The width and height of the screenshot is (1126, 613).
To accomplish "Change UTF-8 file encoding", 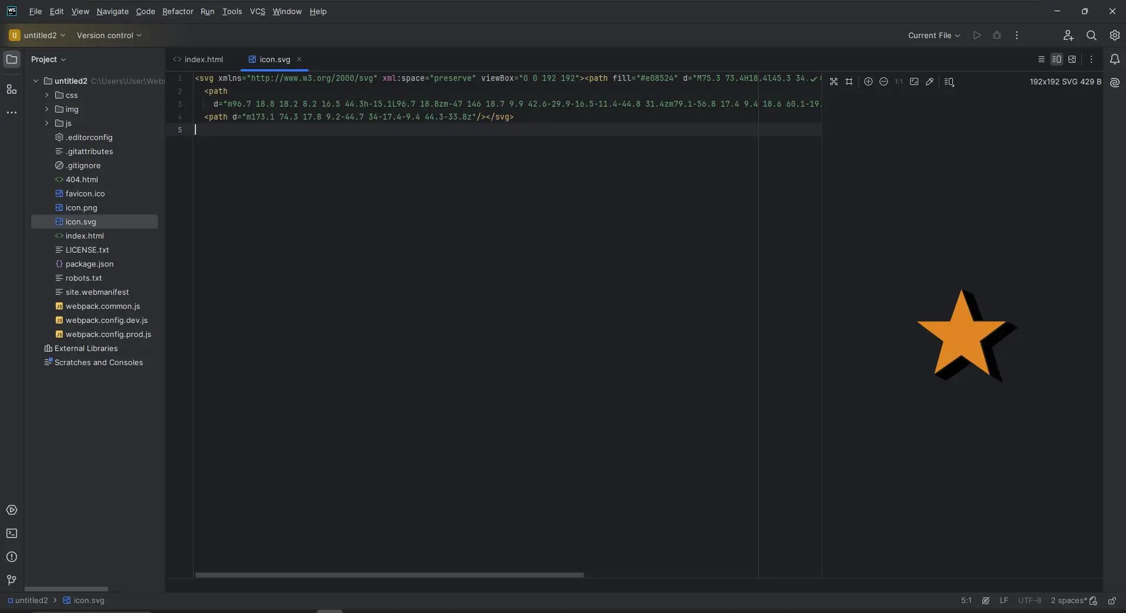I will (x=1030, y=600).
